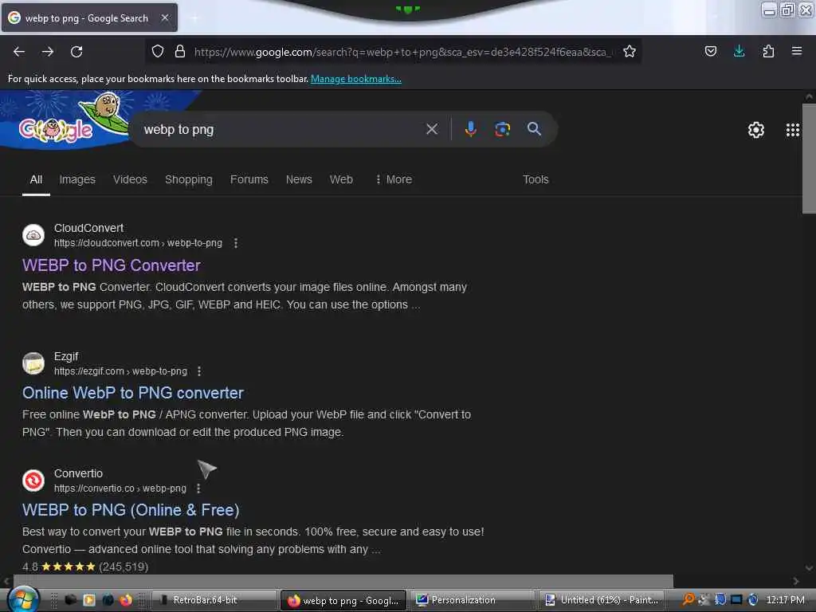The image size is (816, 612).
Task: Switch to the Personalization taskbar window
Action: tap(473, 600)
